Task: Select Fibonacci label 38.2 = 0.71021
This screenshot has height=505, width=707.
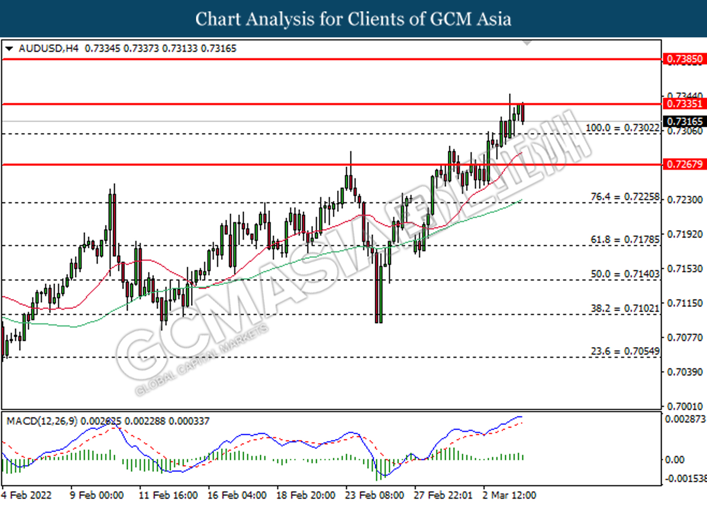Action: tap(625, 308)
